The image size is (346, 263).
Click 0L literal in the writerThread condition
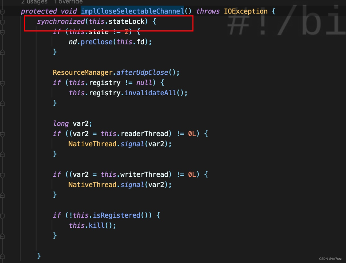[x=192, y=174]
